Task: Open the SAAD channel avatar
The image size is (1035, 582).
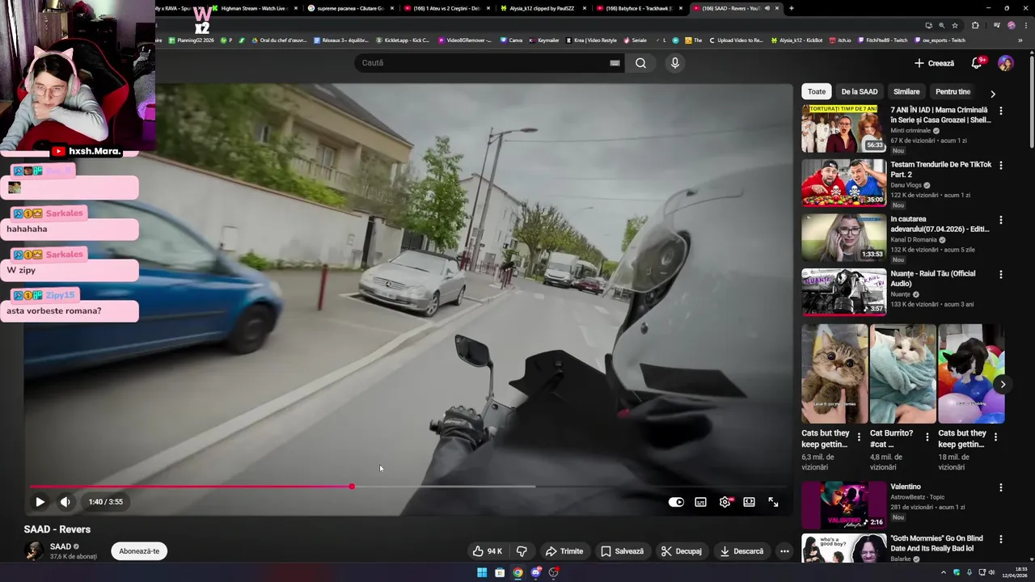Action: [34, 551]
